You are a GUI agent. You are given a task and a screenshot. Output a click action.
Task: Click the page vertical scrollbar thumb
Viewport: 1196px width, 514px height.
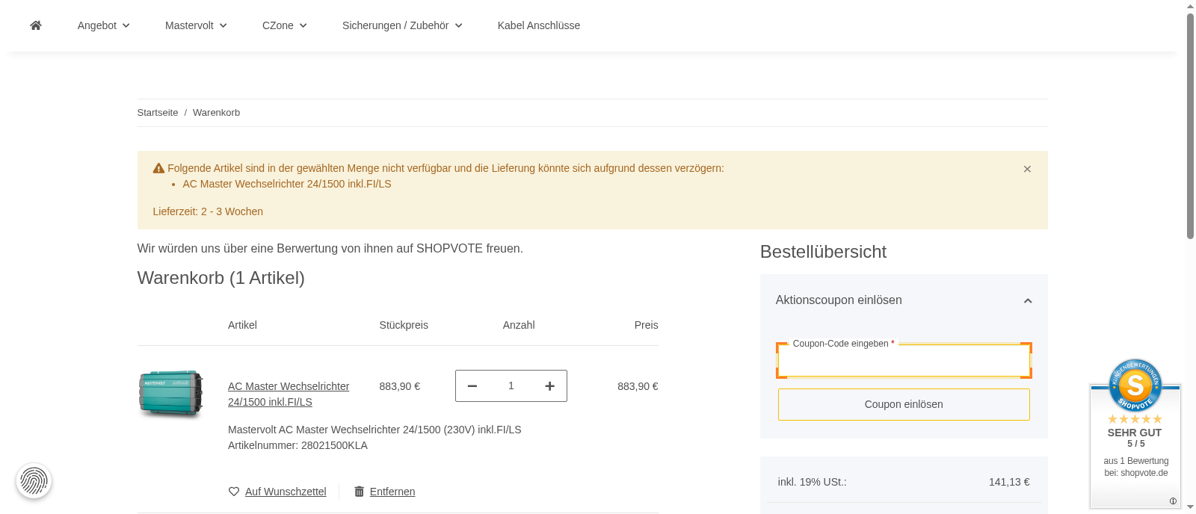coord(1190,126)
